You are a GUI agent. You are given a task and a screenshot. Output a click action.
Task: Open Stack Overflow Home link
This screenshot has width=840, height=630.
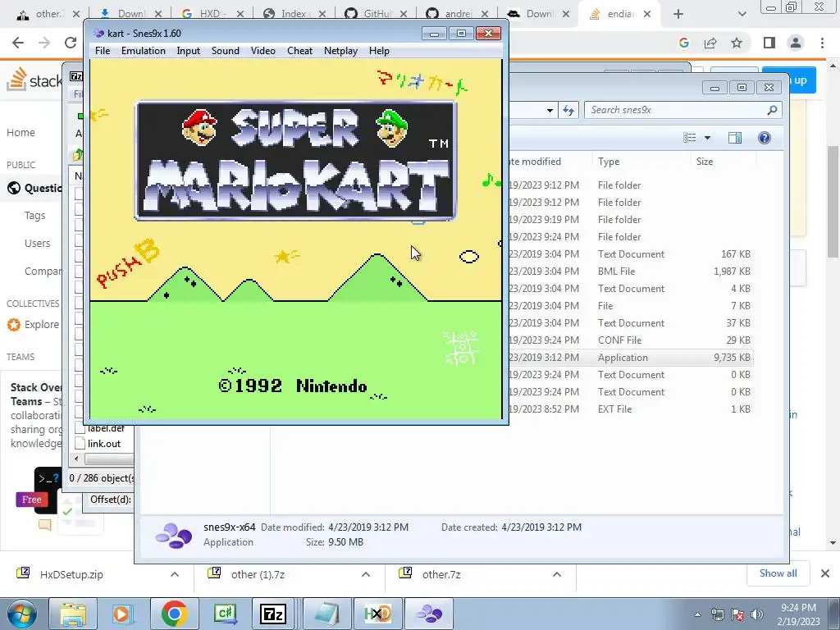coord(21,132)
